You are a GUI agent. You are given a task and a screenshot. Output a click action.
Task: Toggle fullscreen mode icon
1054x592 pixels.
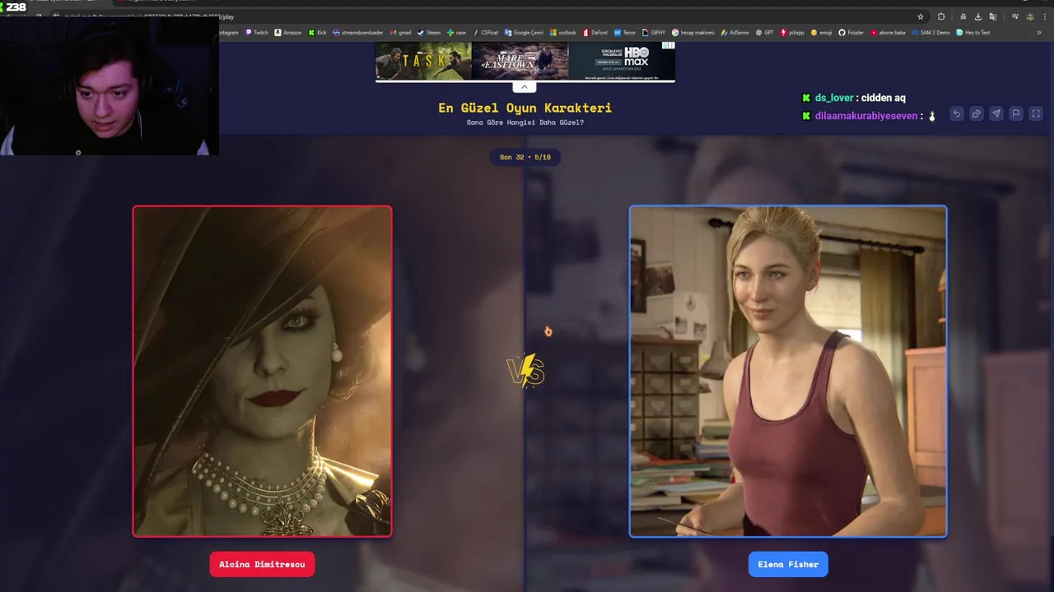(x=1036, y=113)
